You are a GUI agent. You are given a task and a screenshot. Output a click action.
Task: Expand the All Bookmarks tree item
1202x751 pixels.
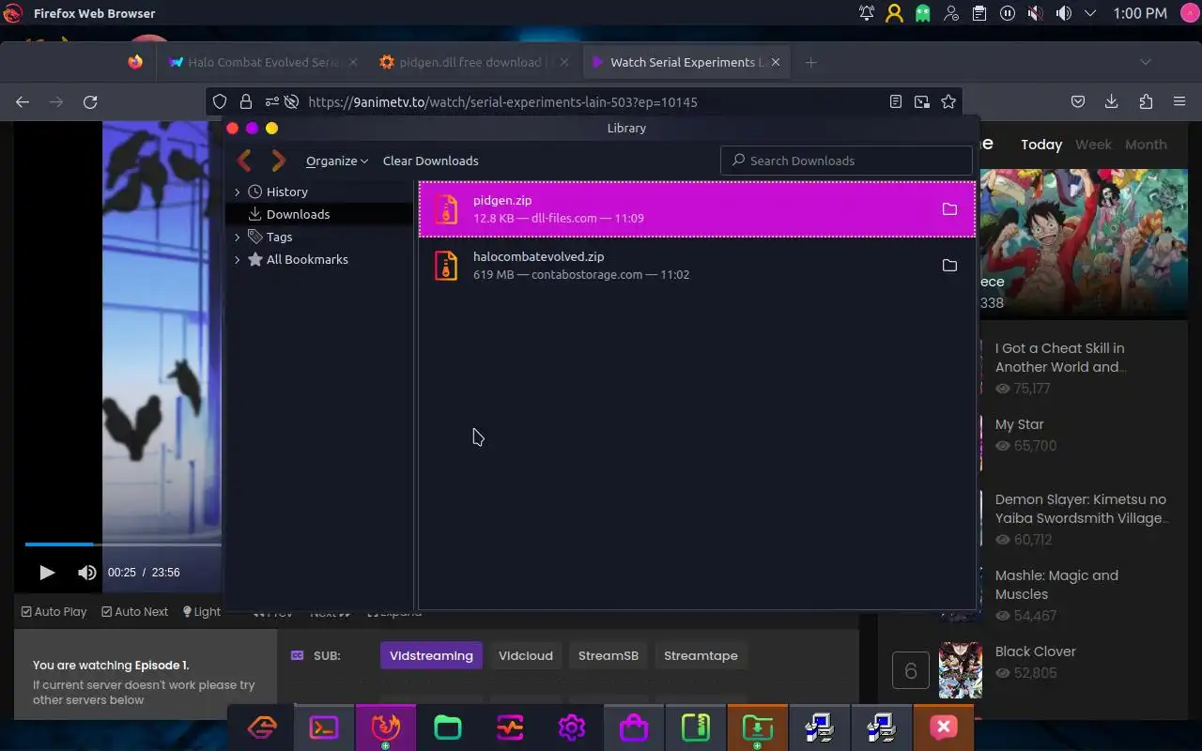click(237, 260)
